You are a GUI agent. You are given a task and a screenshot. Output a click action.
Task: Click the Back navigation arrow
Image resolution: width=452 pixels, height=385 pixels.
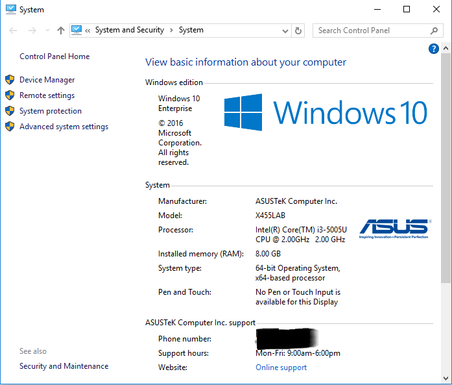13,31
